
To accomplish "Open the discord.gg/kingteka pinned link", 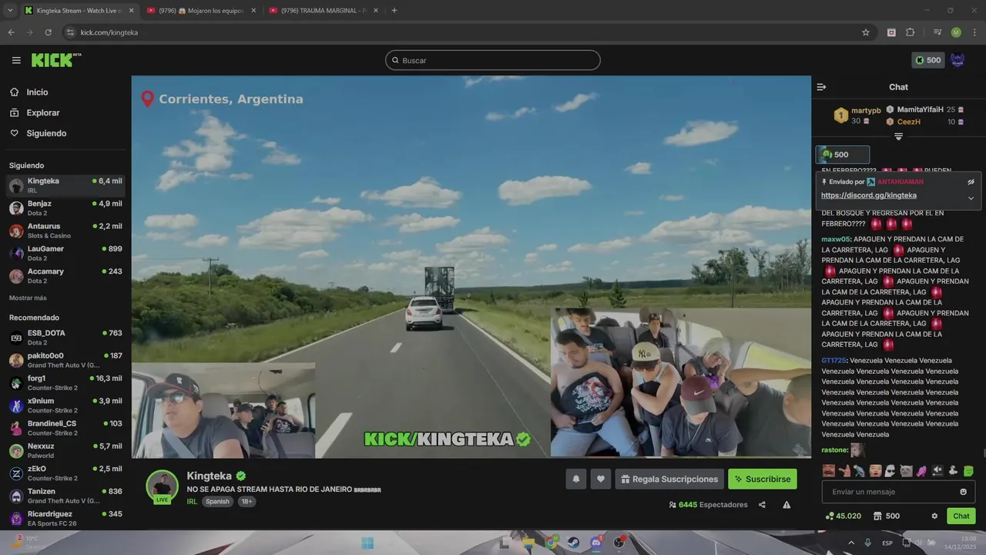I will tap(869, 195).
